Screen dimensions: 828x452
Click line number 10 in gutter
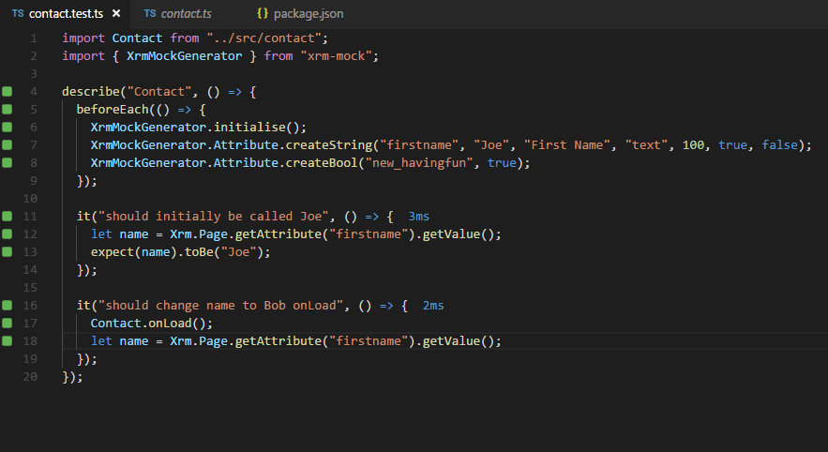coord(30,199)
